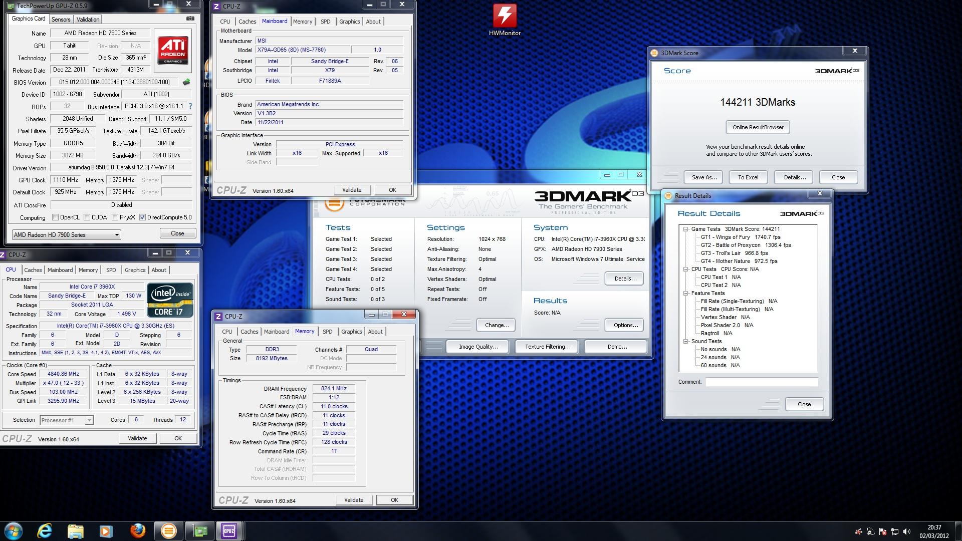This screenshot has width=962, height=541.
Task: Open Graphics tab in CPU-Z processor window
Action: 135,270
